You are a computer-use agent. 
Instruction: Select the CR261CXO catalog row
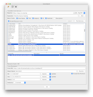coord(46,37)
